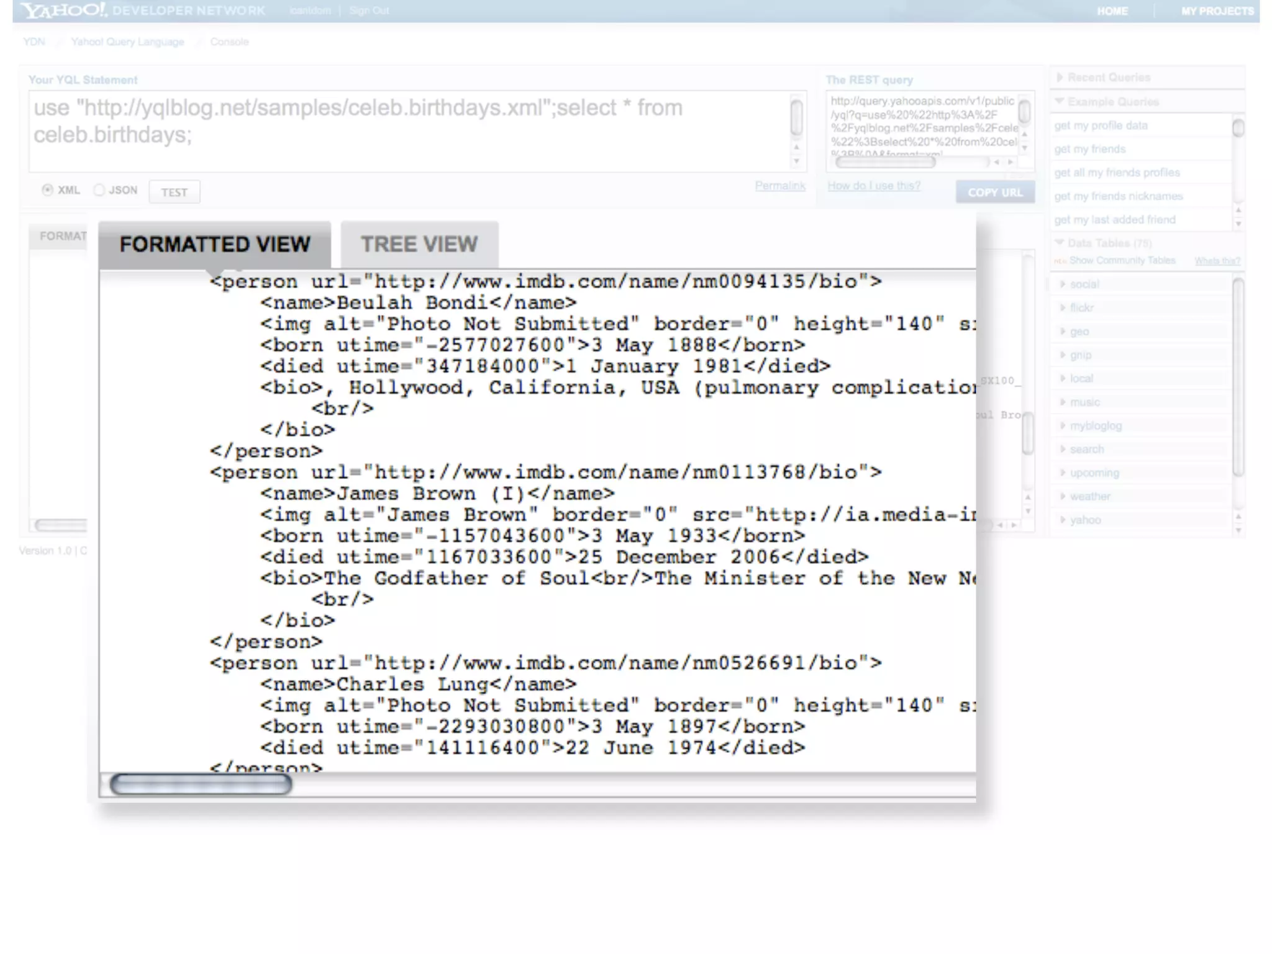This screenshot has width=1272, height=954.
Task: Click Show Community Tables link
Action: point(1122,260)
